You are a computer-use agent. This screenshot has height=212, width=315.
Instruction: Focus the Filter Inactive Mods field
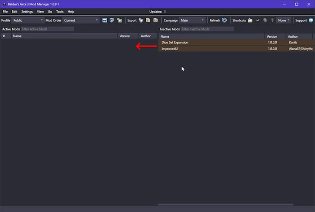click(x=207, y=29)
